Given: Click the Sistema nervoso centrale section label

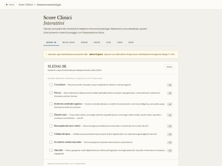Looking at the screenshot, I should [x=75, y=78].
